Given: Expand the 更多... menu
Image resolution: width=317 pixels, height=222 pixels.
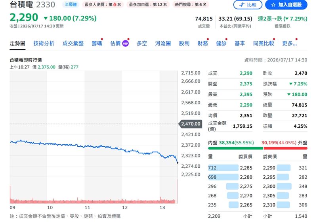Looking at the screenshot, I should pos(290,43).
